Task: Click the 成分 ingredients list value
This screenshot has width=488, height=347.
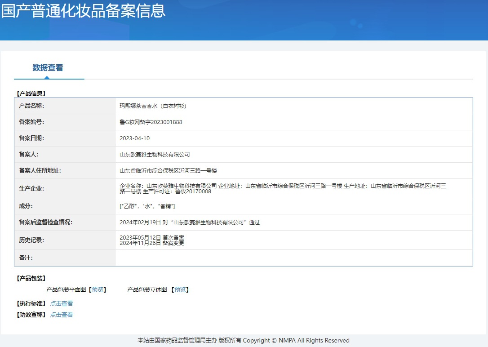Action: click(147, 206)
